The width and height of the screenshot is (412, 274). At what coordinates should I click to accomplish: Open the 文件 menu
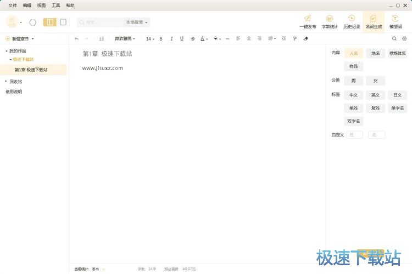[12, 5]
